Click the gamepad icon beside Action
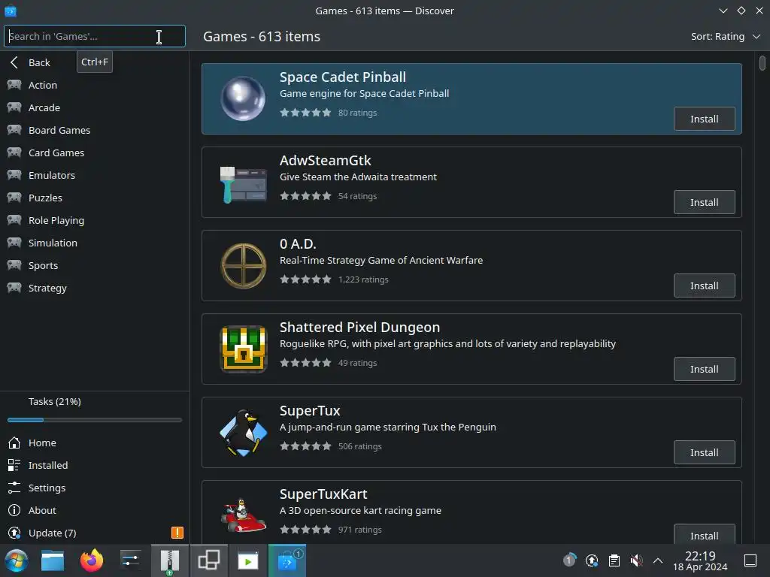Screen dimensions: 770x577 tap(14, 85)
